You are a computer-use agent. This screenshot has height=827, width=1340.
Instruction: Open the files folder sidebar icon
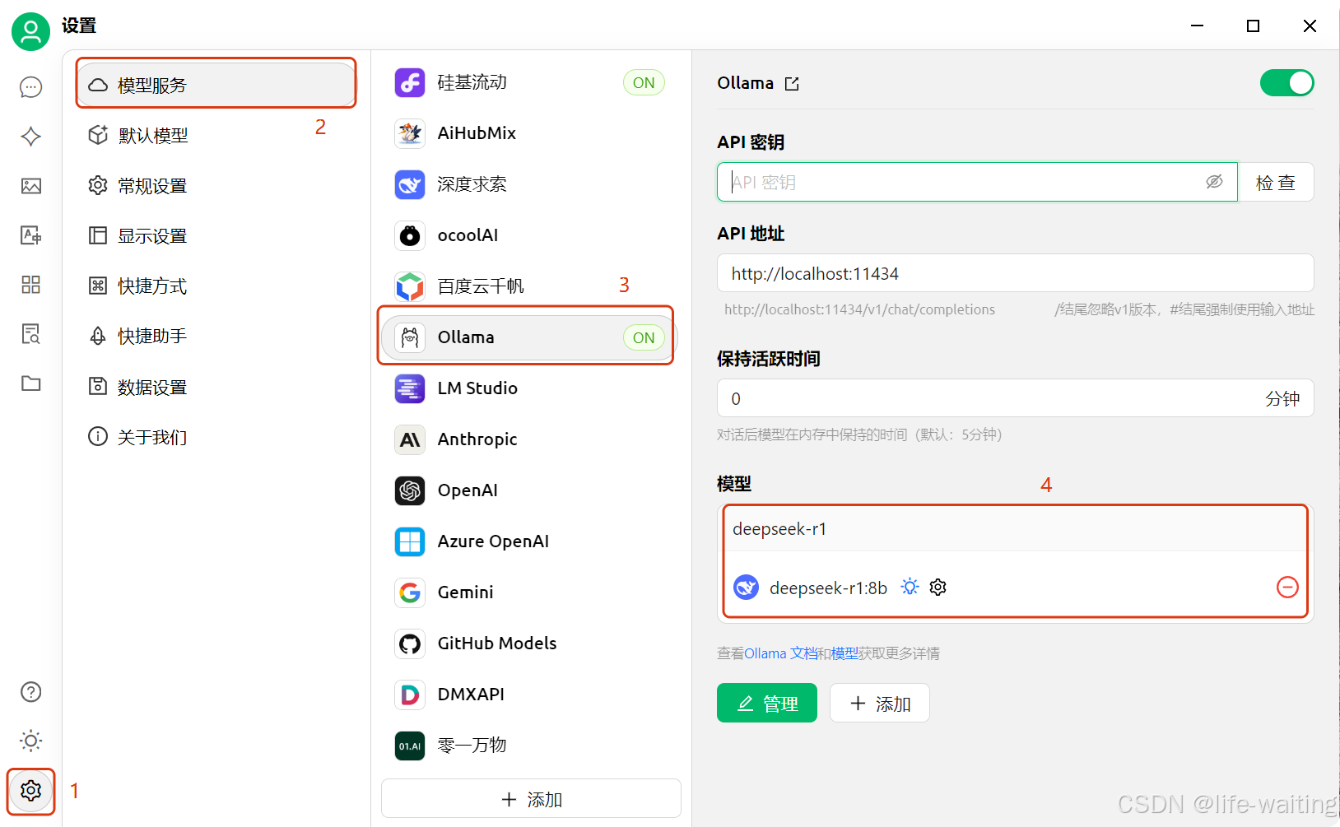[31, 383]
